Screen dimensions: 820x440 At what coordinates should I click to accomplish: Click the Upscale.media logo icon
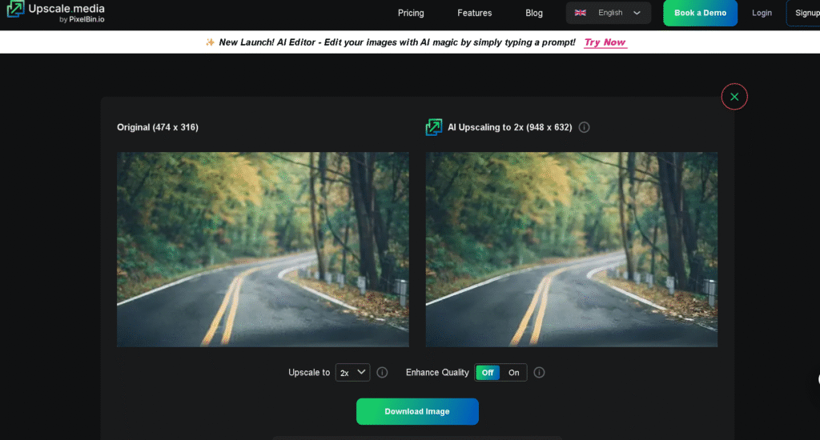pyautogui.click(x=15, y=9)
